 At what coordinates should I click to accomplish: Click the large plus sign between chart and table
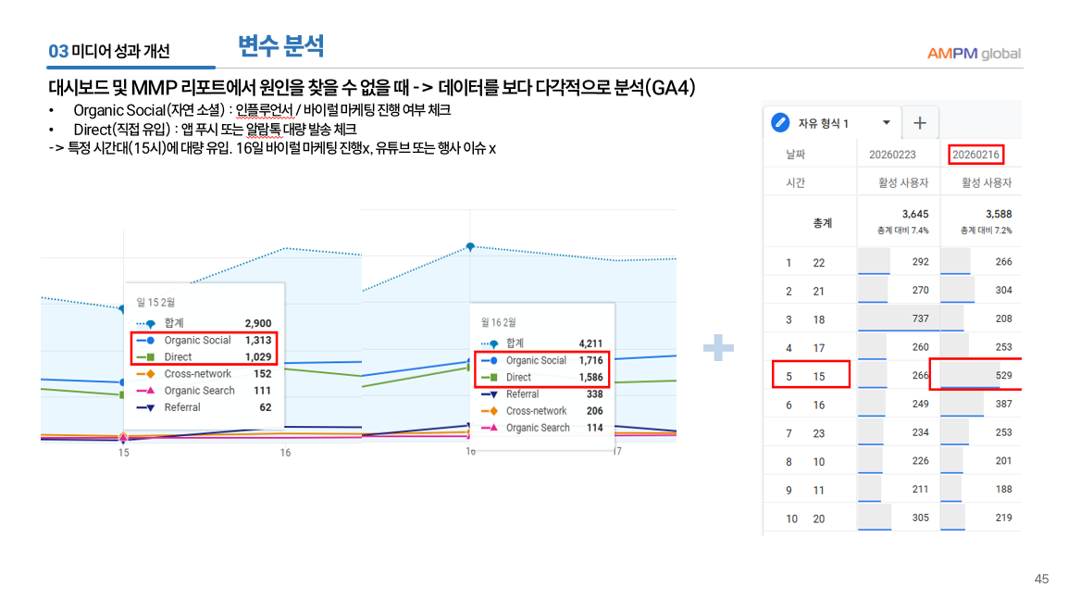click(718, 349)
